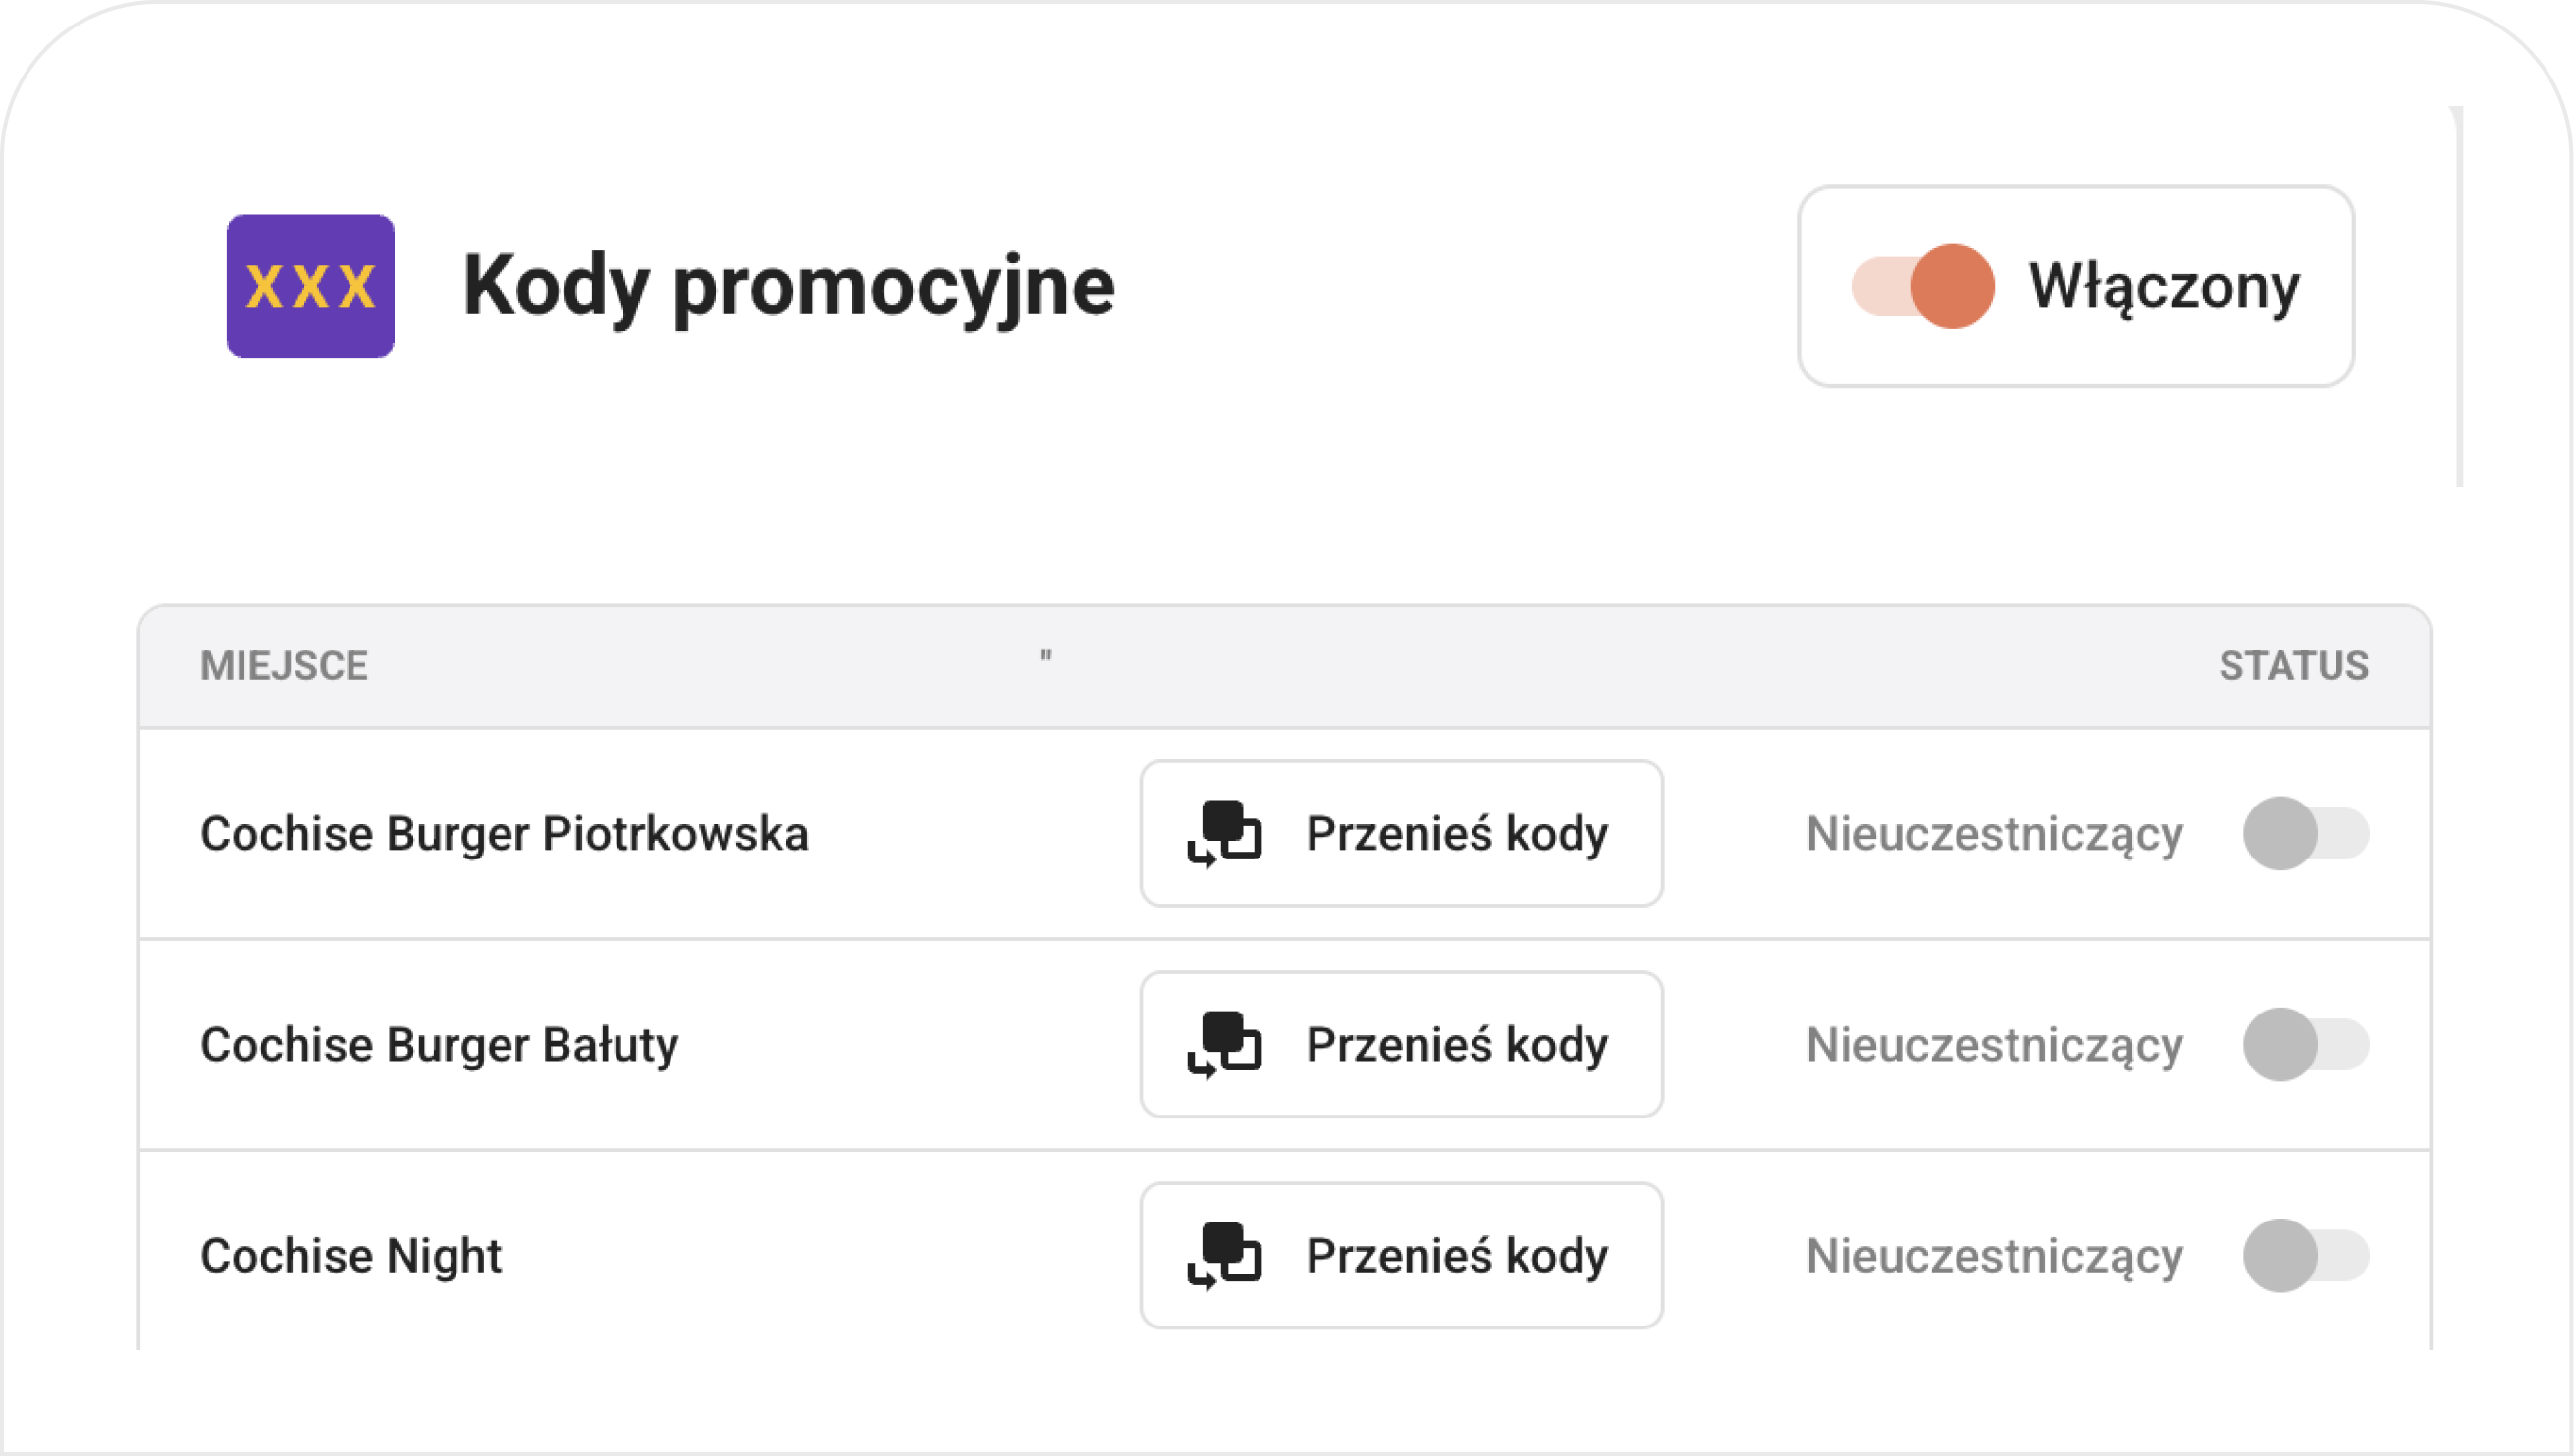Switch on the Cochise Night status toggle
This screenshot has width=2574, height=1456.
pos(2306,1256)
